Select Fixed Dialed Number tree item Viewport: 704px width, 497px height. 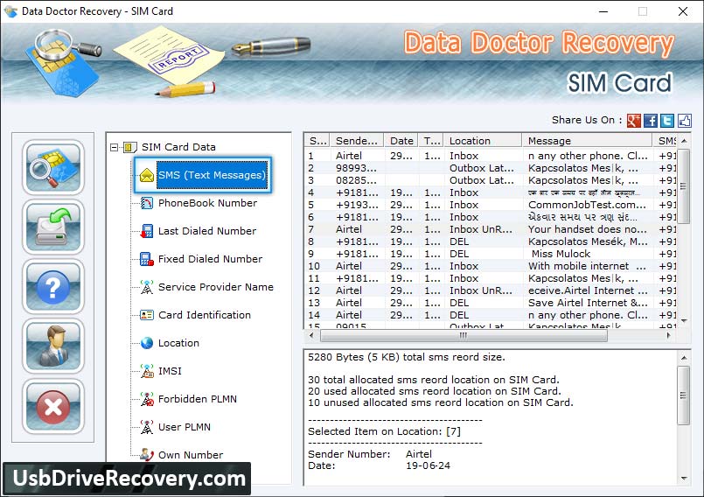pyautogui.click(x=210, y=259)
